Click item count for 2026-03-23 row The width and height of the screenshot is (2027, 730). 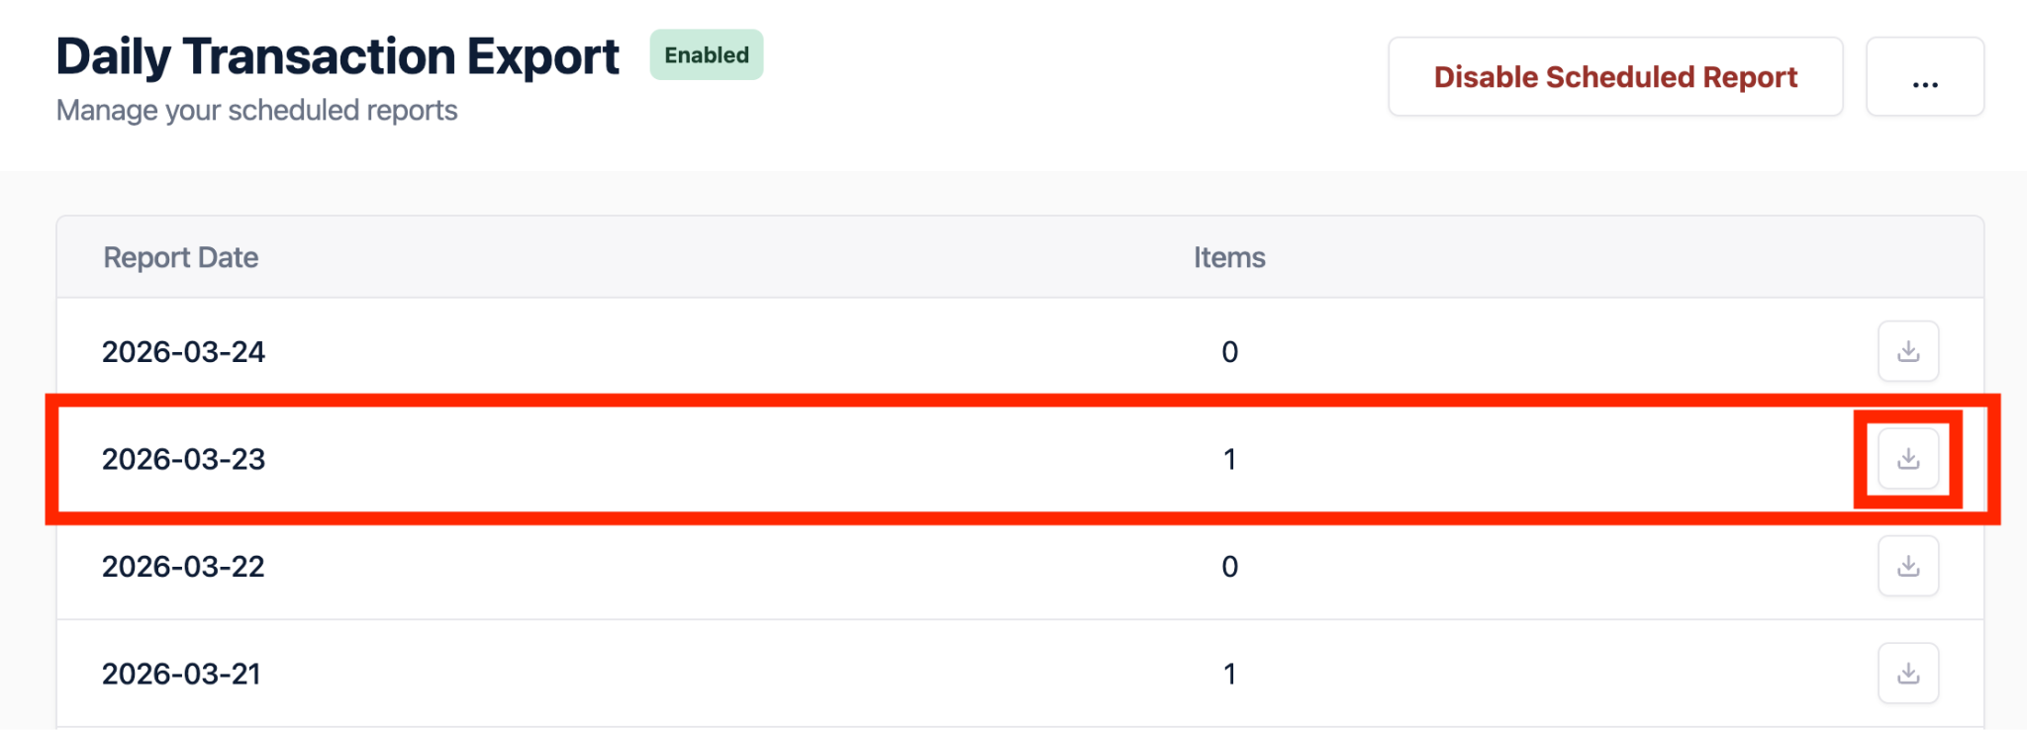(1229, 459)
